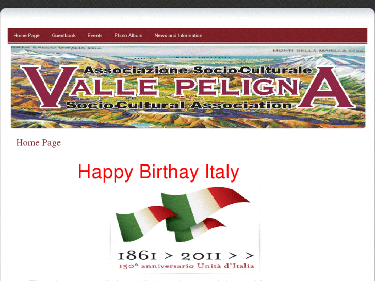The height and width of the screenshot is (281, 375).
Task: Click the small blue lake in banner
Action: 141,125
